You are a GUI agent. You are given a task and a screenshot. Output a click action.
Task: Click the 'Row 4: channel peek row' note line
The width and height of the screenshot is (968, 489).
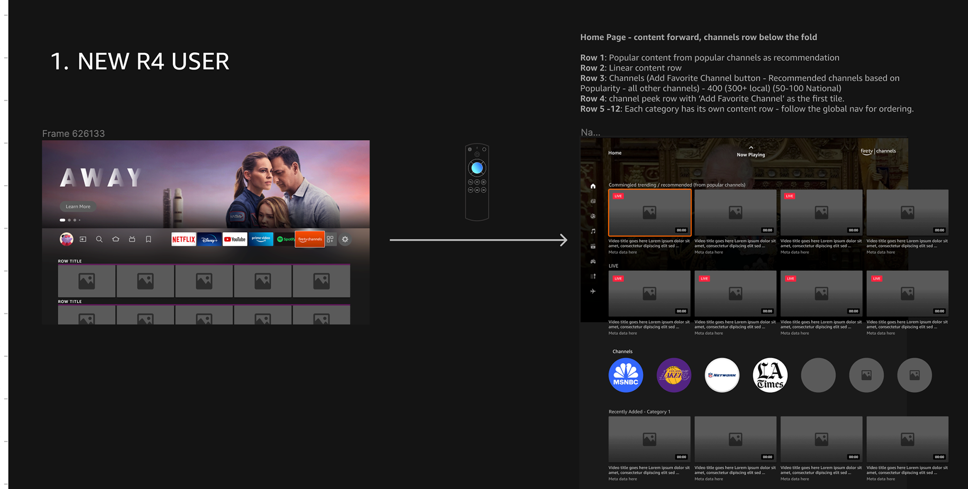(x=712, y=99)
